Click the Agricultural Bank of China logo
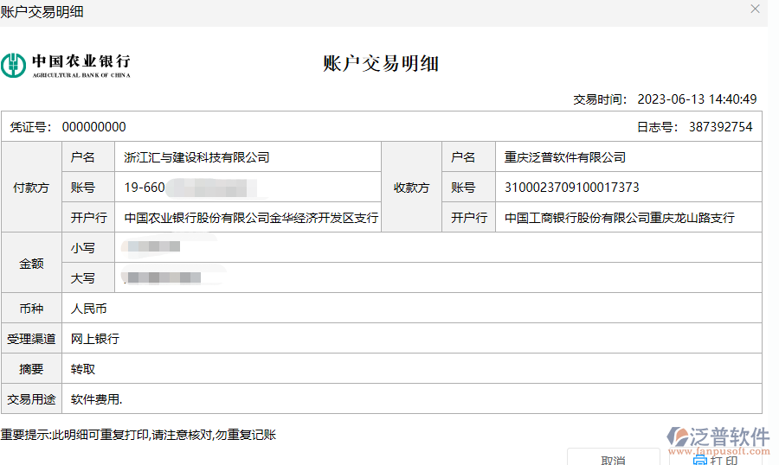The width and height of the screenshot is (779, 465). coord(66,65)
